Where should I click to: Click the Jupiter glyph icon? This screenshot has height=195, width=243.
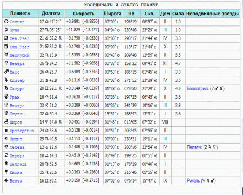click(6, 80)
